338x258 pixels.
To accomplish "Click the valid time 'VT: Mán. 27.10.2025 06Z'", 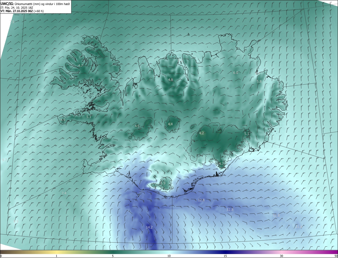I will pyautogui.click(x=17, y=11).
